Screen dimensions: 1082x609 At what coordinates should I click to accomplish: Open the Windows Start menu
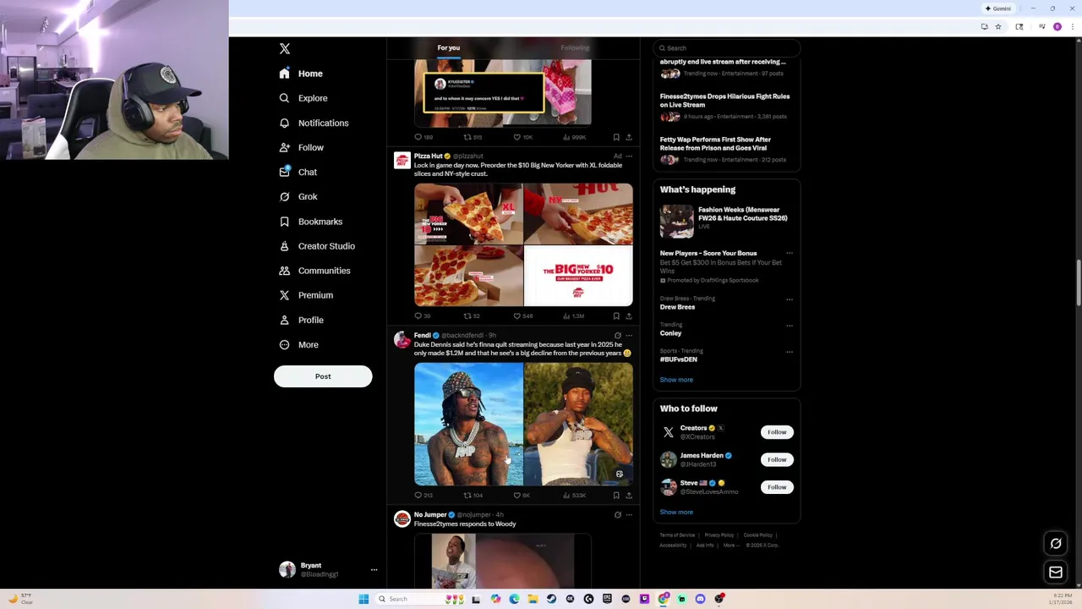pos(363,599)
